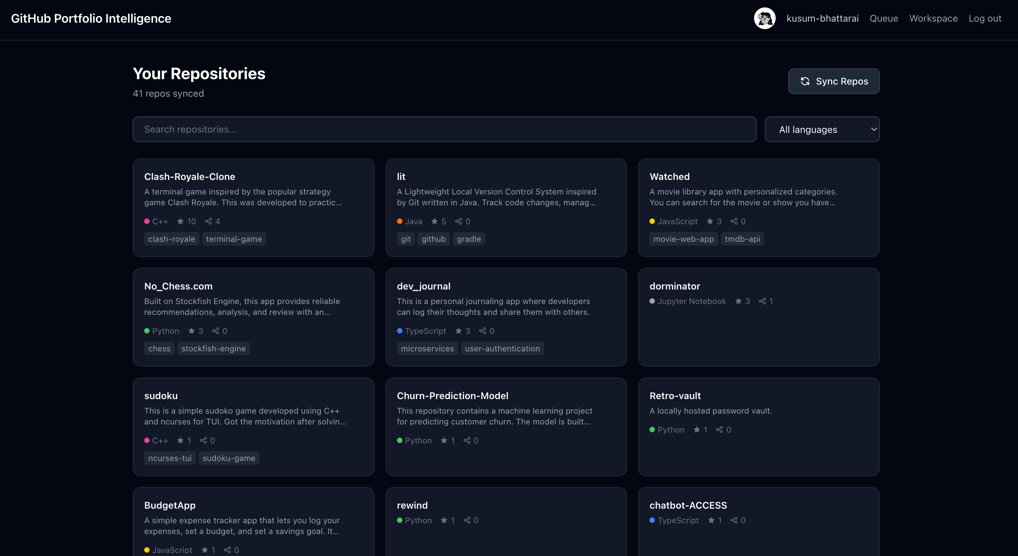Viewport: 1018px width, 556px height.
Task: Switch to the Workspace section
Action: pyautogui.click(x=933, y=18)
